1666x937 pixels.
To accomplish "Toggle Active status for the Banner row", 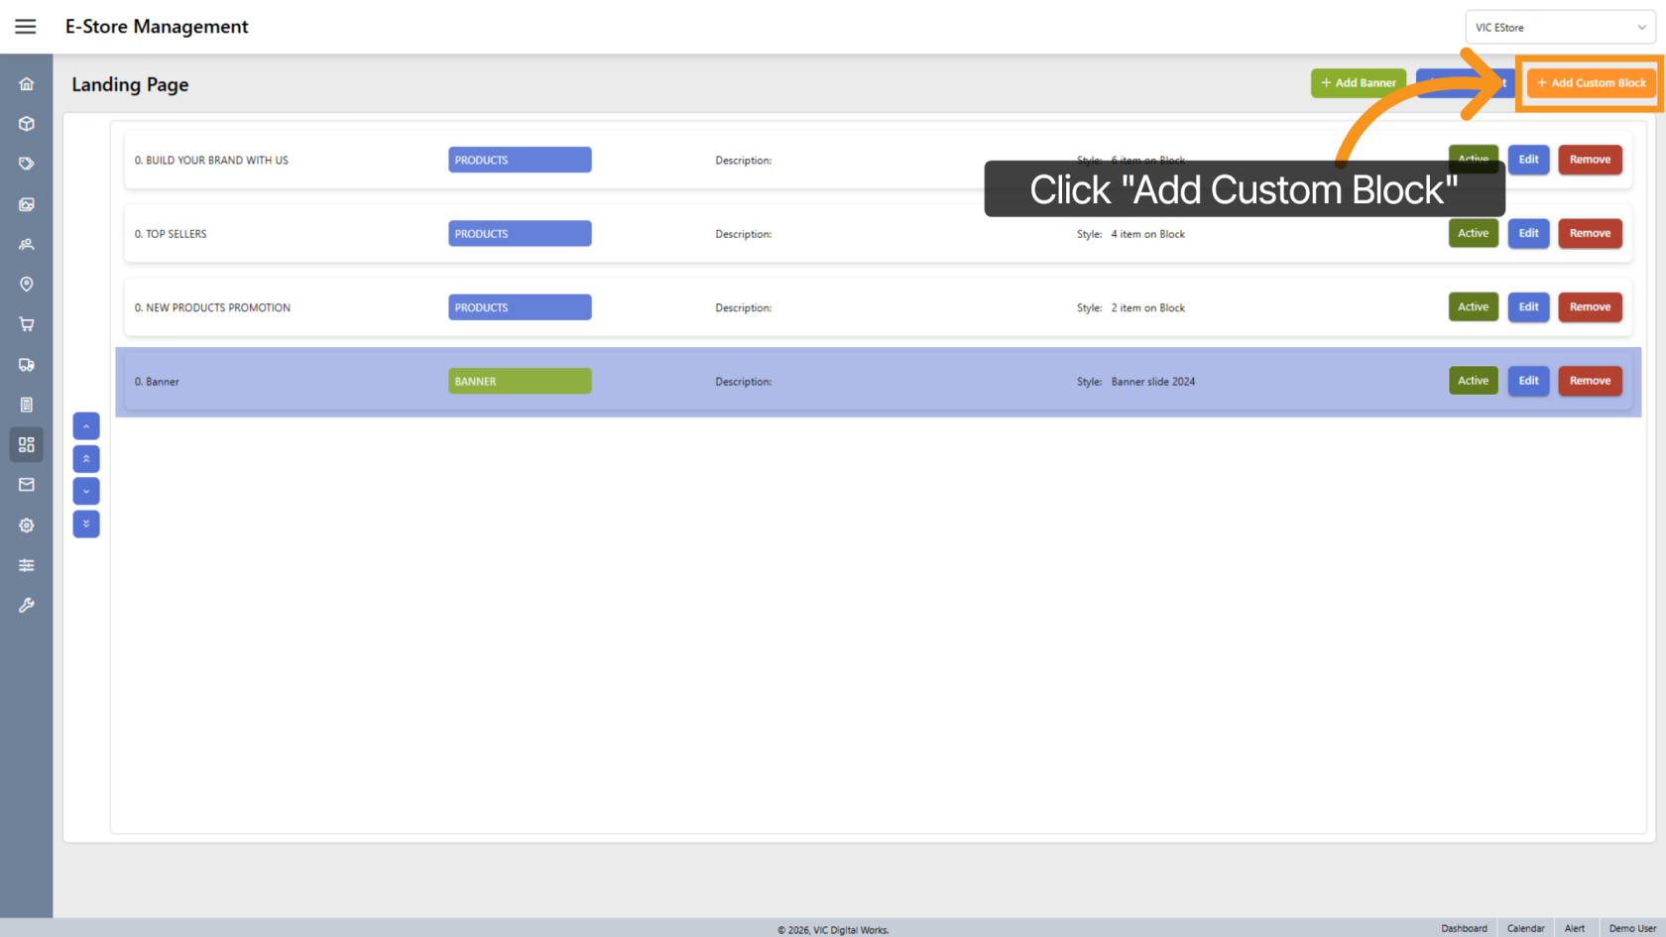I will click(1473, 381).
